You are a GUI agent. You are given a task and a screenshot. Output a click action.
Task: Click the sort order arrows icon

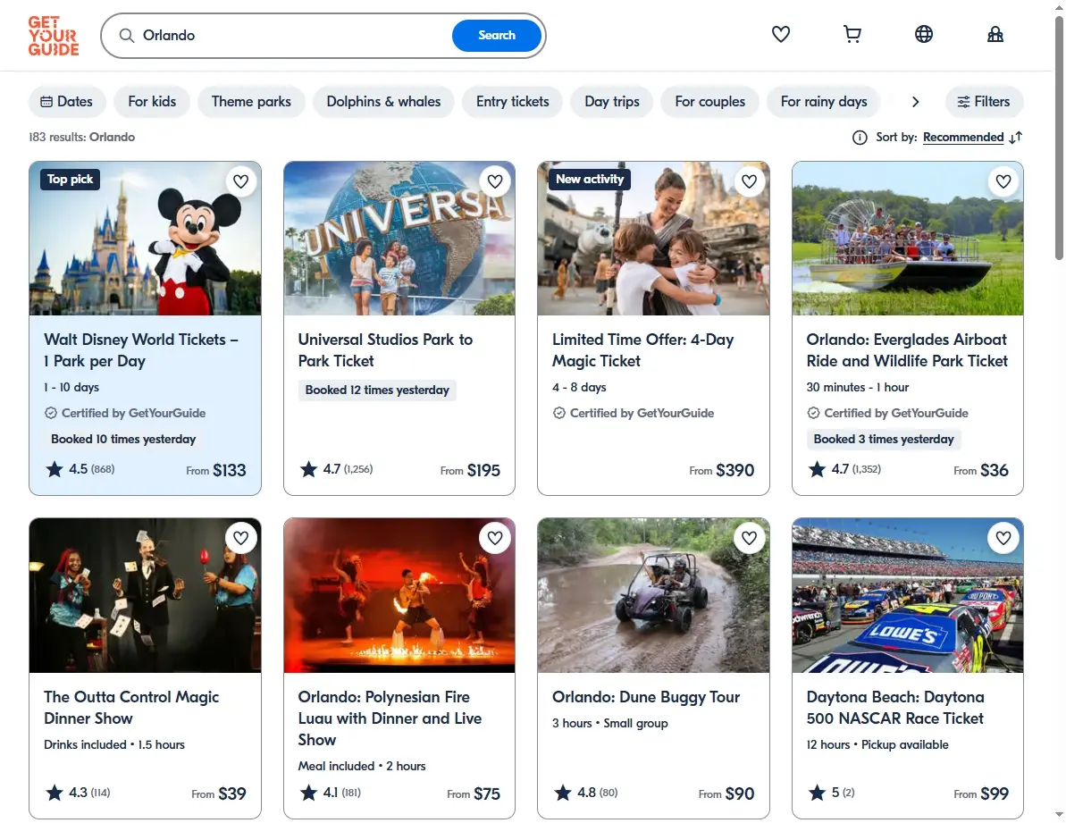coord(1016,138)
